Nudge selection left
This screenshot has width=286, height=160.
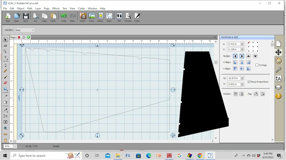[x=235, y=56]
